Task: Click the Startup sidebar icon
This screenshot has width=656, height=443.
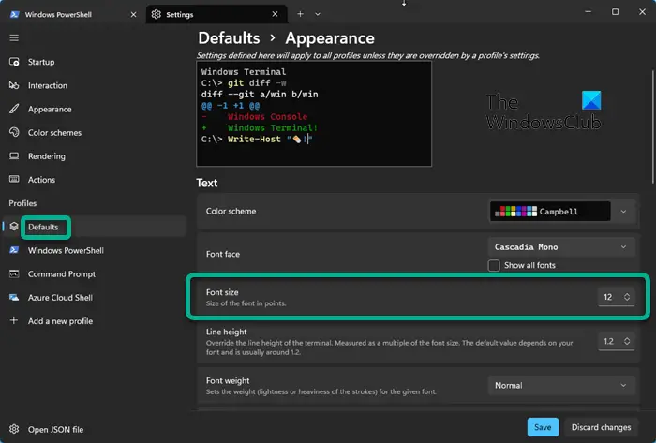Action: [14, 62]
